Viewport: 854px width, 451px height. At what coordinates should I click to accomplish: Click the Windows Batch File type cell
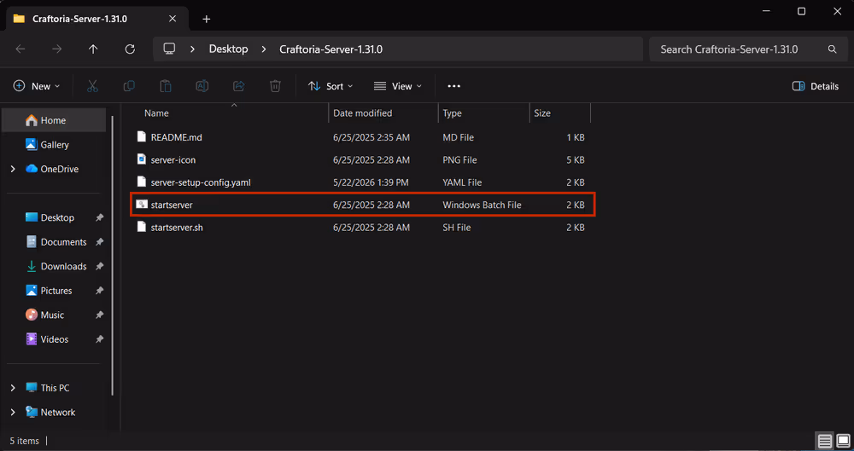[x=482, y=205]
